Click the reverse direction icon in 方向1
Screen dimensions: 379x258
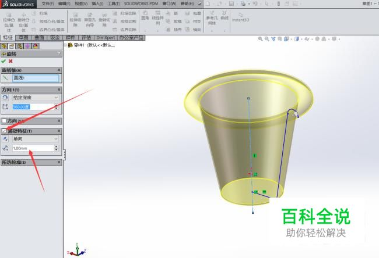click(x=5, y=98)
